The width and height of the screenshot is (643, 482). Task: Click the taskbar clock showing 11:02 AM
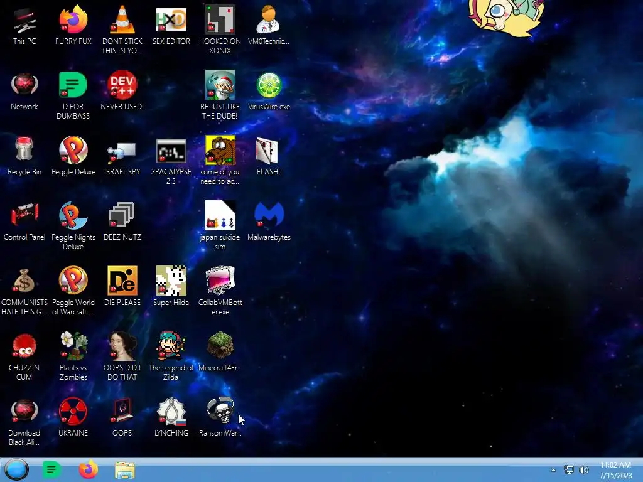coord(615,470)
